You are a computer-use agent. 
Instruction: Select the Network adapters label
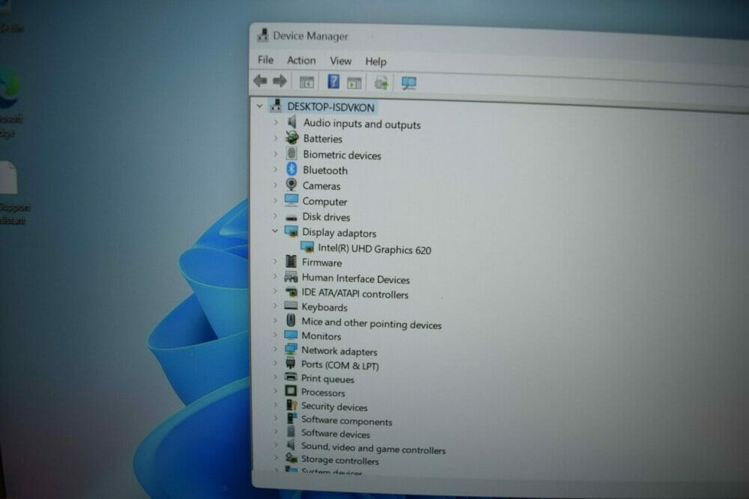pyautogui.click(x=339, y=351)
